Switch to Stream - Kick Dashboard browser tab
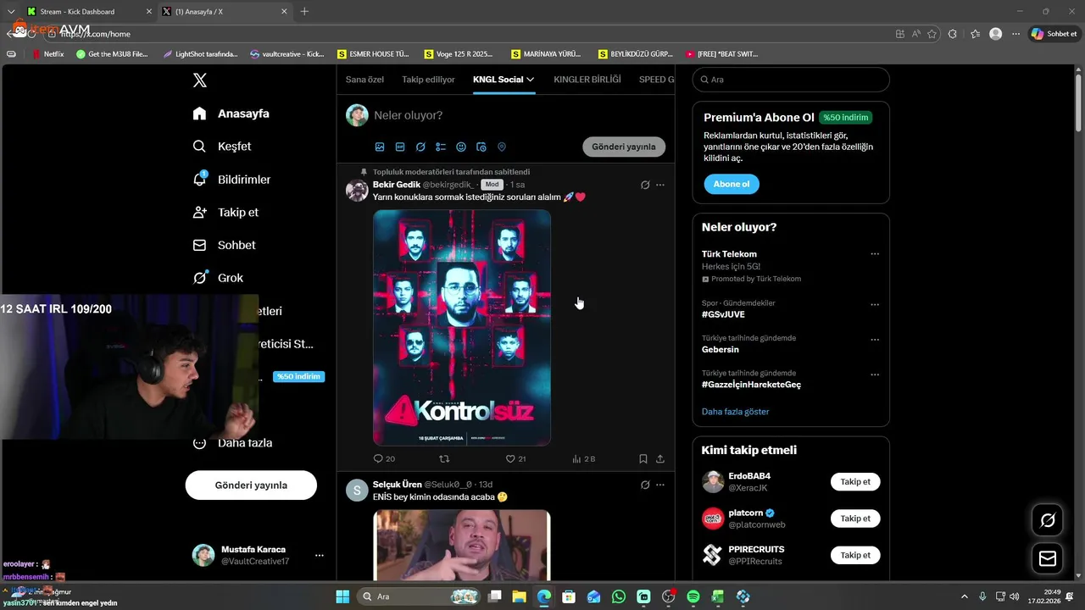 (87, 12)
